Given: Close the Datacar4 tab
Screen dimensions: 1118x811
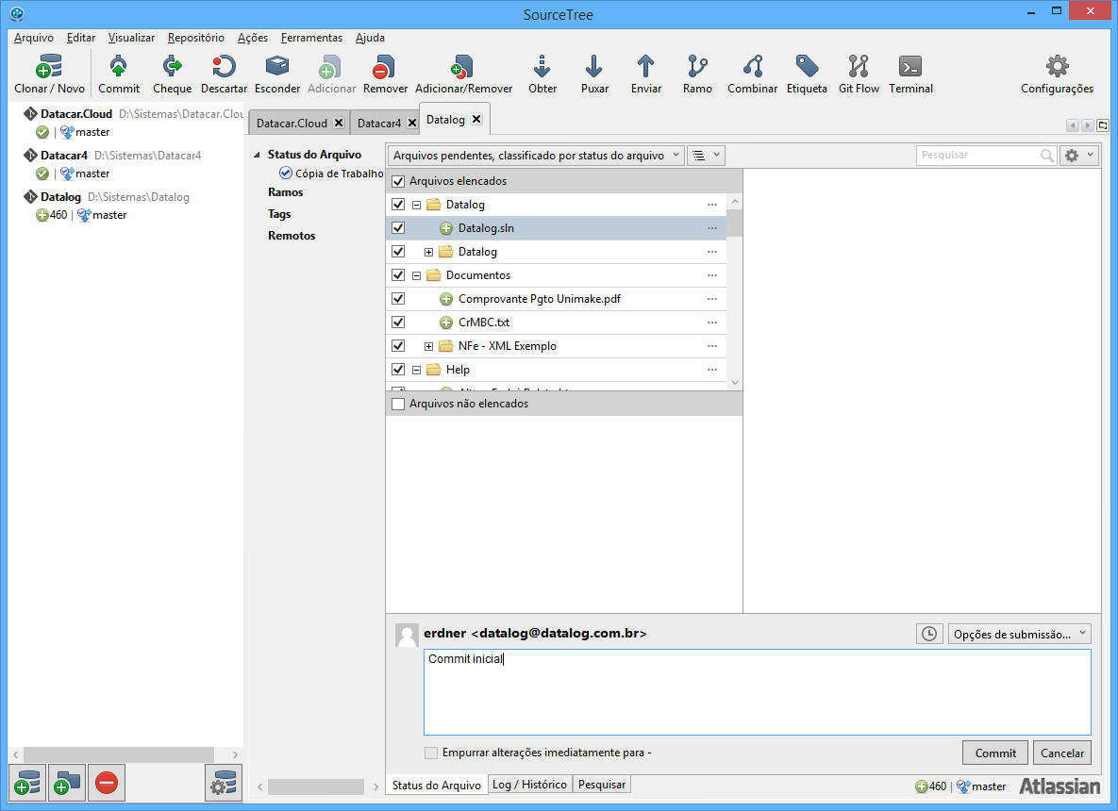Looking at the screenshot, I should tap(411, 123).
